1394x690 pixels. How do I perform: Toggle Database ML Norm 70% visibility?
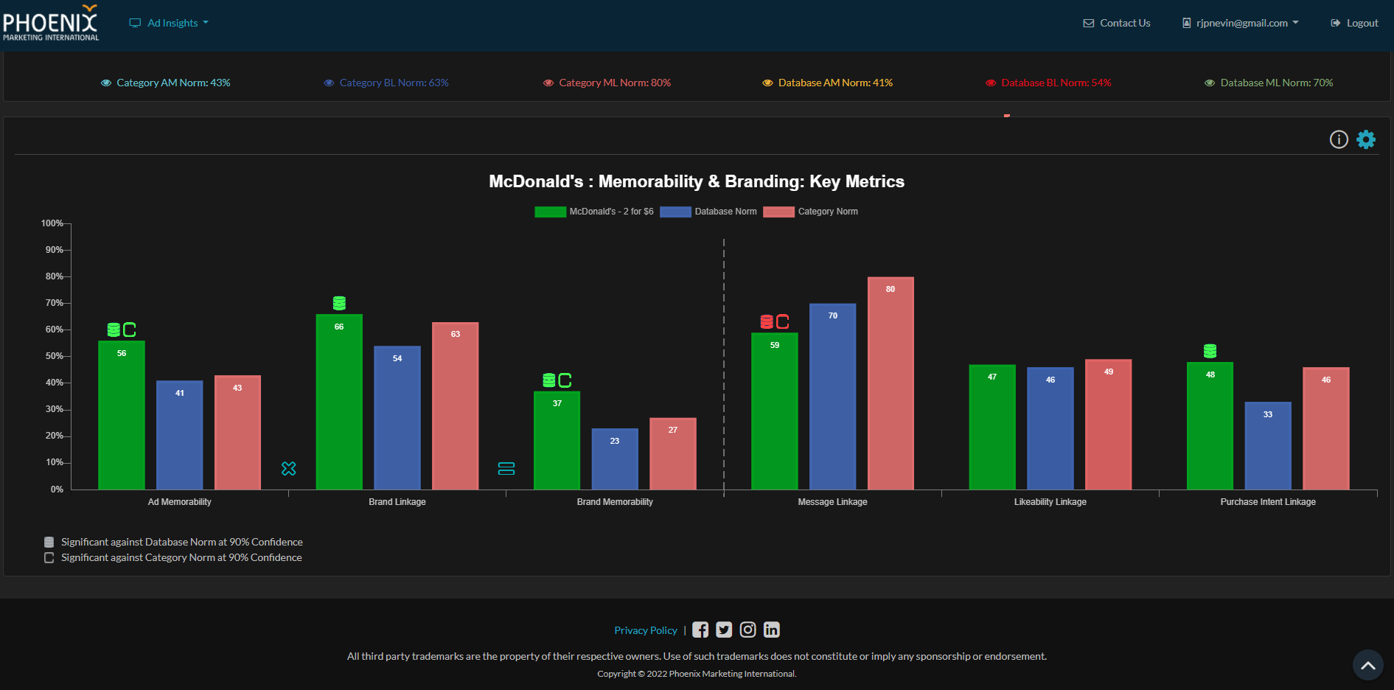click(x=1269, y=83)
